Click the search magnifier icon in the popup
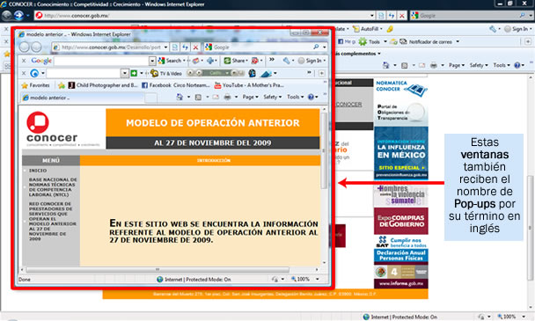 (316, 47)
